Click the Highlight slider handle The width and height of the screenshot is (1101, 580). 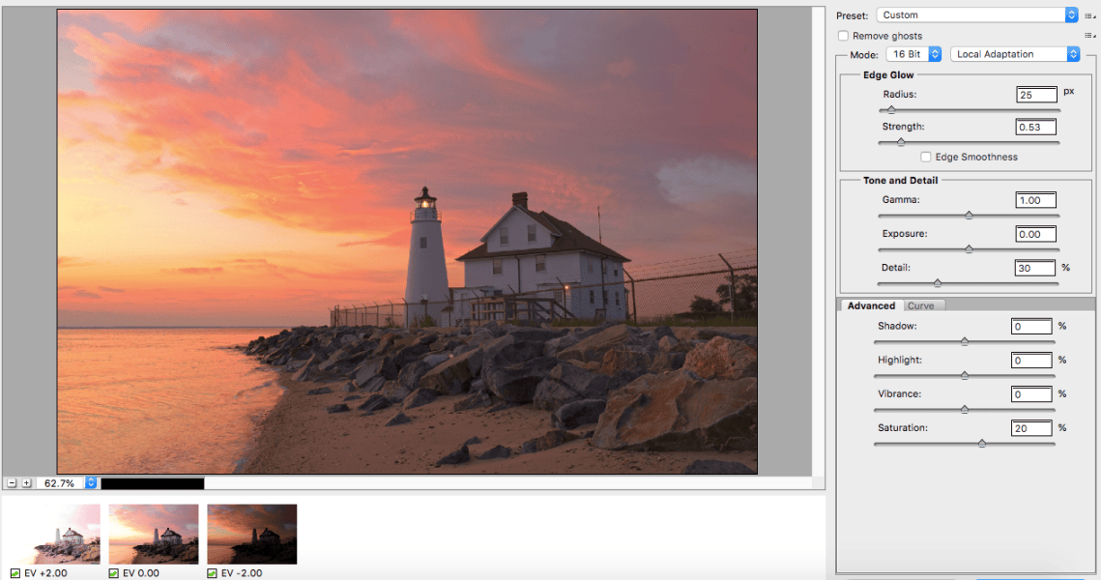pos(965,376)
